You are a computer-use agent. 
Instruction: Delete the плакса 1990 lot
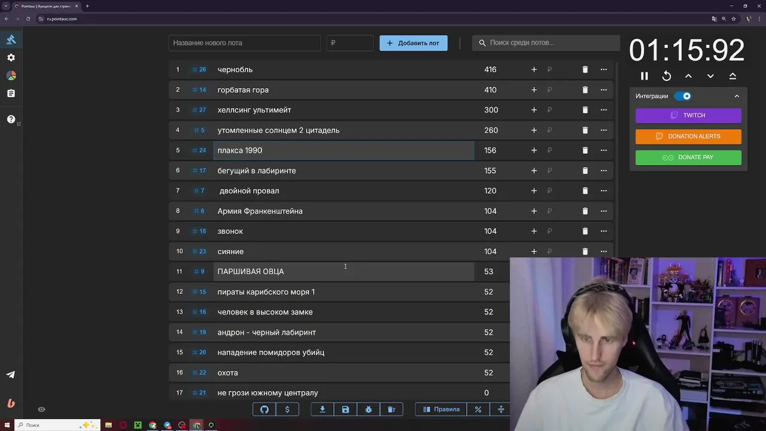coord(585,150)
